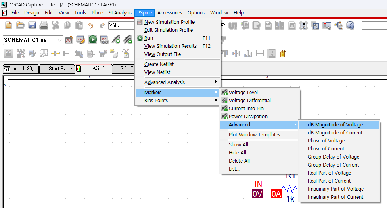Choose Create Netlist from the menu

(x=178, y=64)
